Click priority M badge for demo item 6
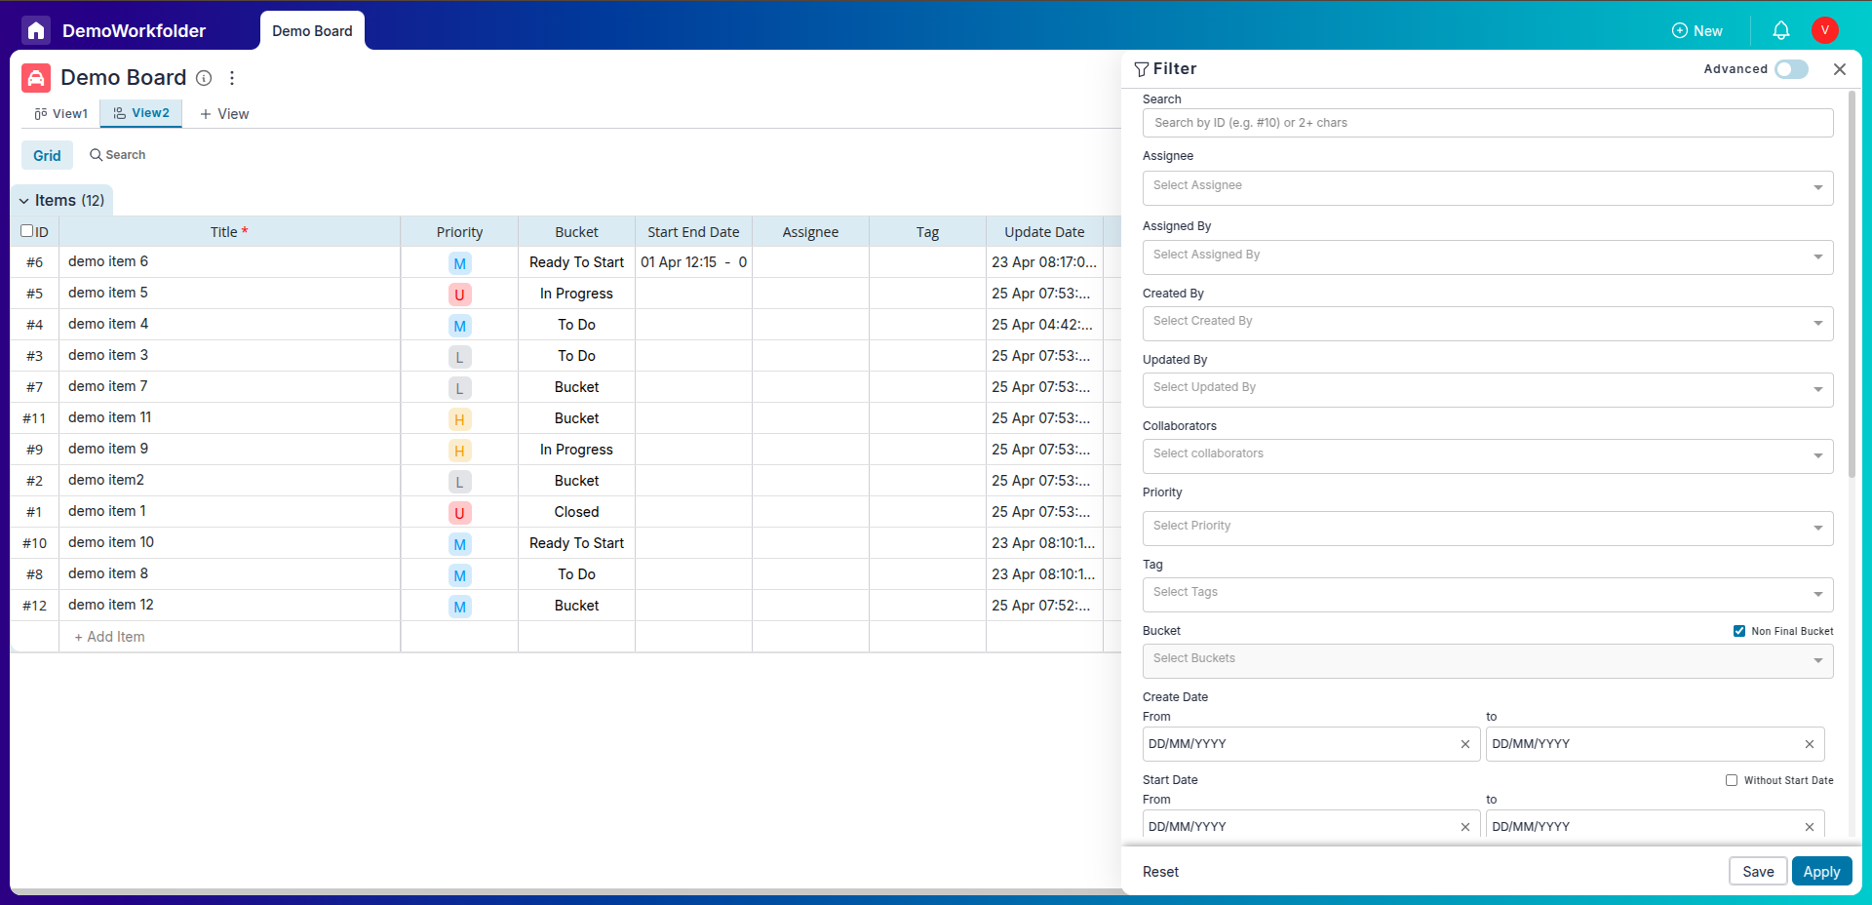 (x=459, y=263)
